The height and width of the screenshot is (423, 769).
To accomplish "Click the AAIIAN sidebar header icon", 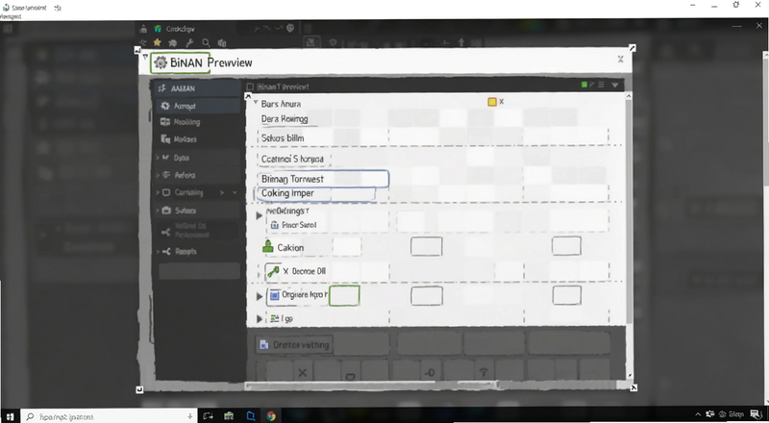I will (162, 88).
